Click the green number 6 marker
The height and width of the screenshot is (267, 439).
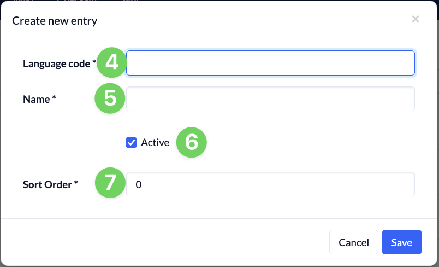click(192, 142)
